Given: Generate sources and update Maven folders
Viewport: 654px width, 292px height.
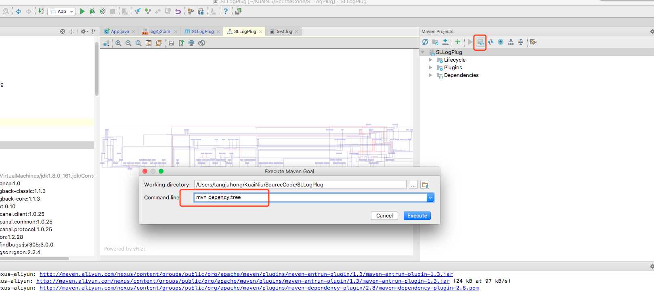Looking at the screenshot, I should [x=435, y=42].
